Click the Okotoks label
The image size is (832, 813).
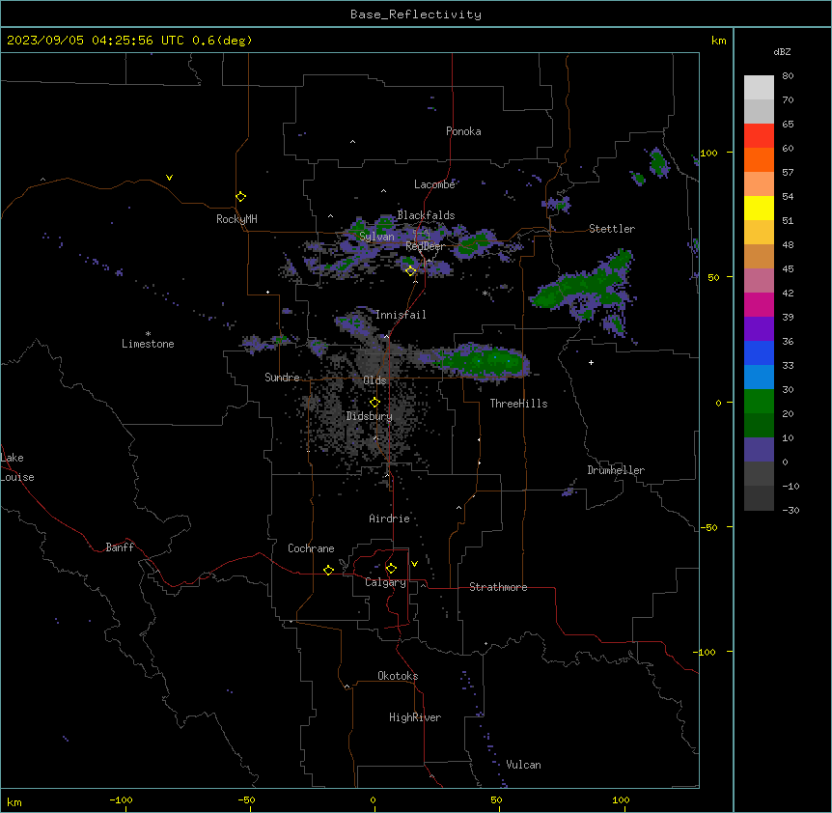point(398,676)
